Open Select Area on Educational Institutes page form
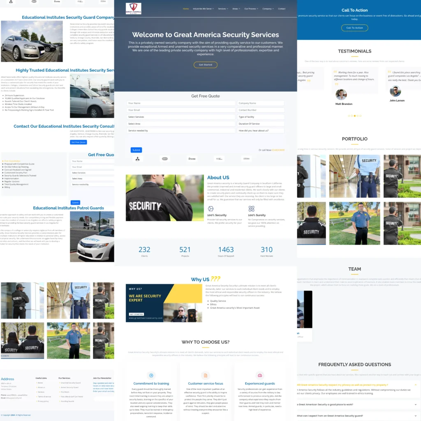This screenshot has width=421, height=421. click(92, 178)
